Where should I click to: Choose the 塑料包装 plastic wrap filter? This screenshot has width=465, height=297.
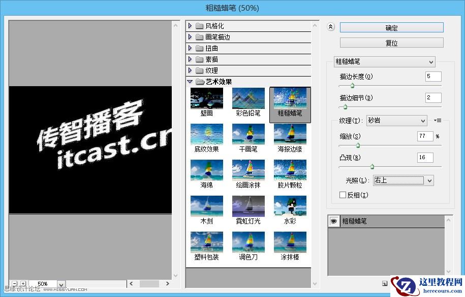(206, 241)
